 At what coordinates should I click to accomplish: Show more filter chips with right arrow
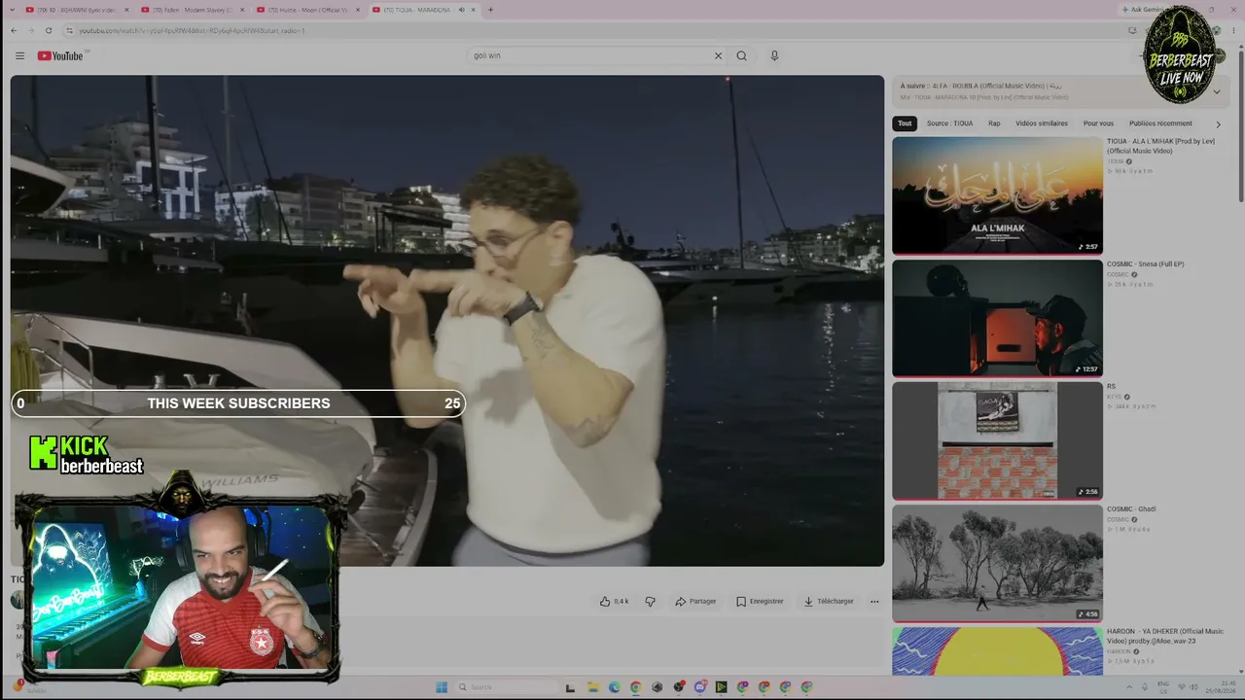(1218, 124)
